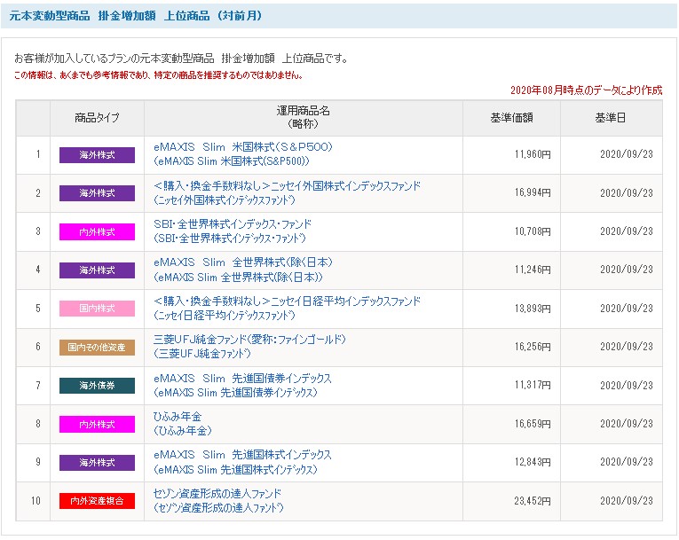Click the red disclaimer text この情報は、あくまでも参考情報
Screen dimensions: 679x540
[159, 75]
